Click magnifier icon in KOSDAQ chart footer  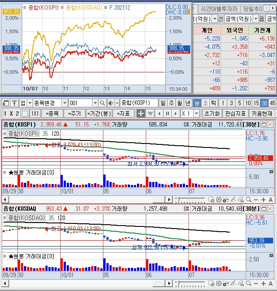(x=249, y=284)
